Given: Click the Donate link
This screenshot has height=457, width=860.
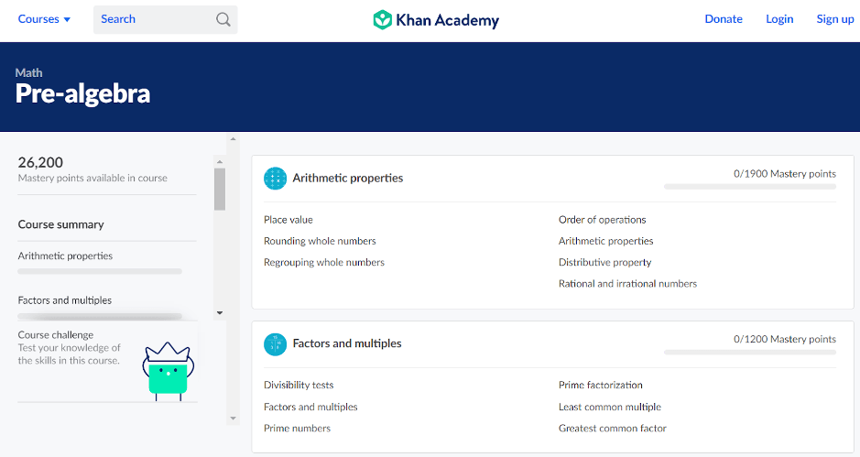Looking at the screenshot, I should coord(724,19).
